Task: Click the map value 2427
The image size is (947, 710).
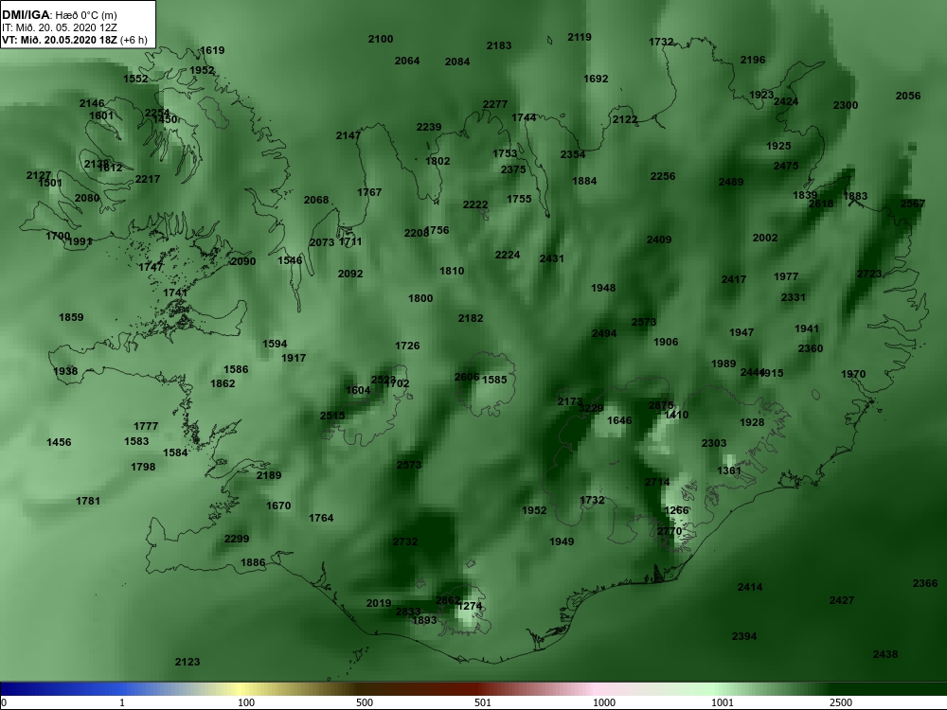Action: [x=841, y=599]
